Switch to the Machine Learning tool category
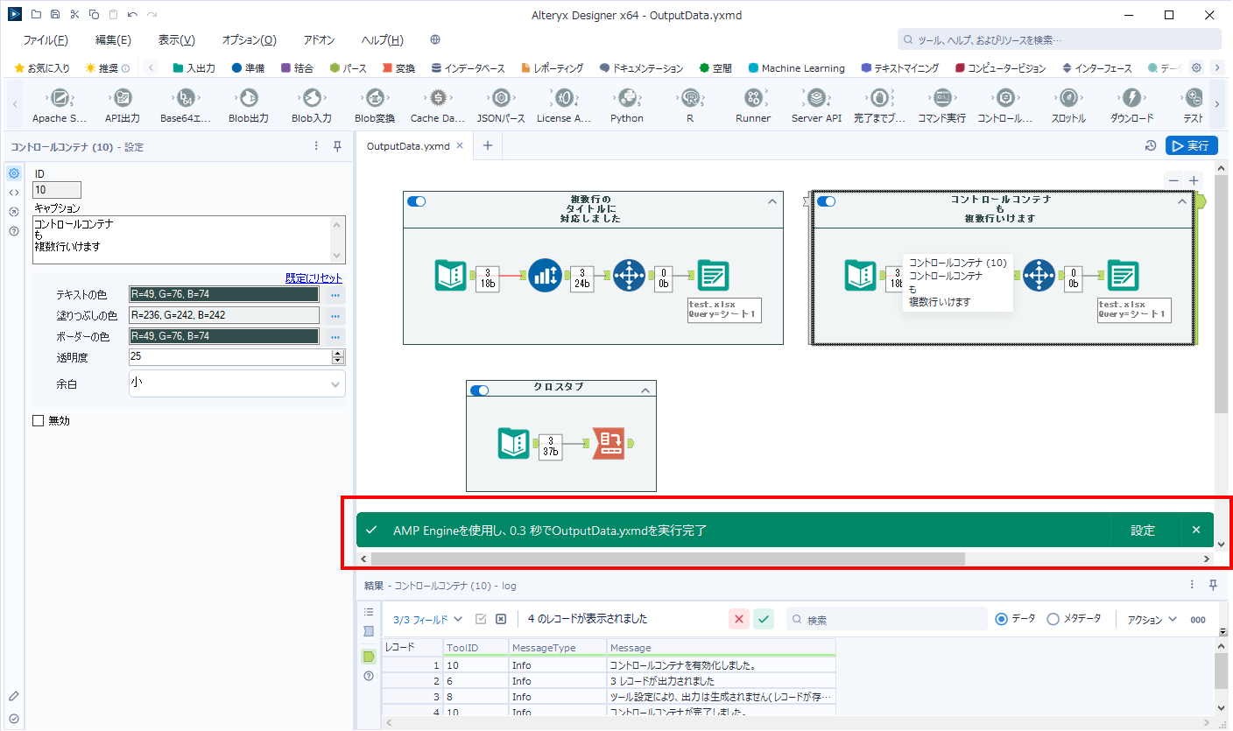Image resolution: width=1233 pixels, height=731 pixels. coord(796,67)
